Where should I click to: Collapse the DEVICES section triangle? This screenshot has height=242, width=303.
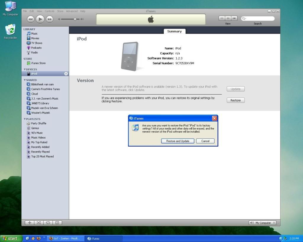coord(25,69)
